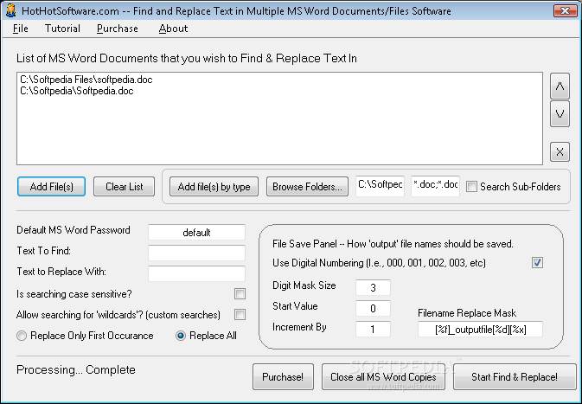Enable the wildcards search checkbox
This screenshot has width=582, height=404.
coord(240,315)
